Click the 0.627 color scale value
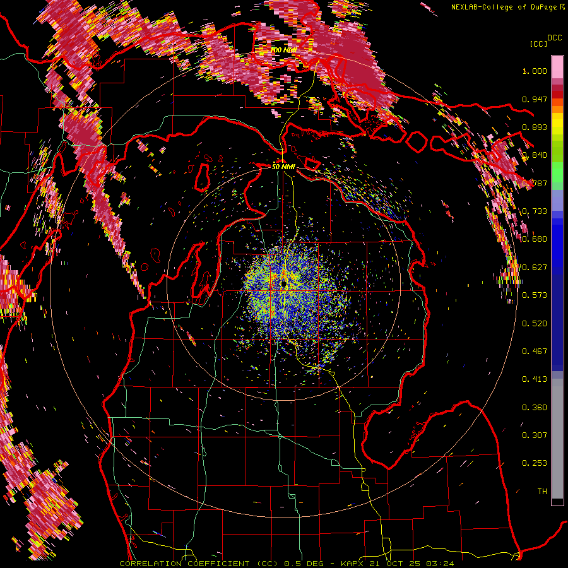Screen dimensions: 568x568 [535, 268]
